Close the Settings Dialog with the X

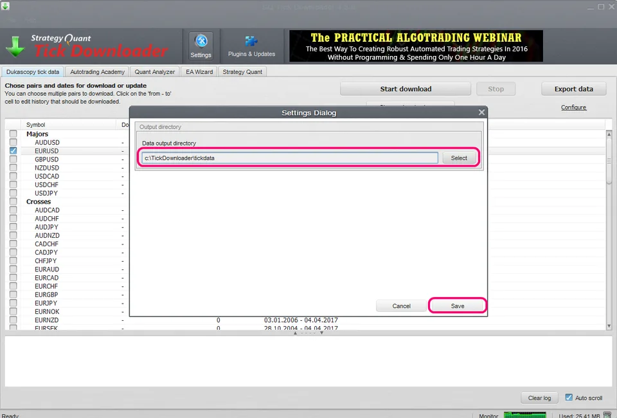[x=481, y=113]
